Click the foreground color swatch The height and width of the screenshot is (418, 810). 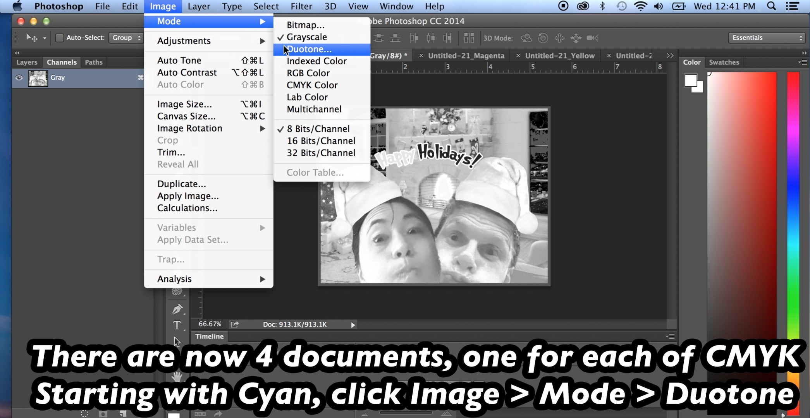690,81
